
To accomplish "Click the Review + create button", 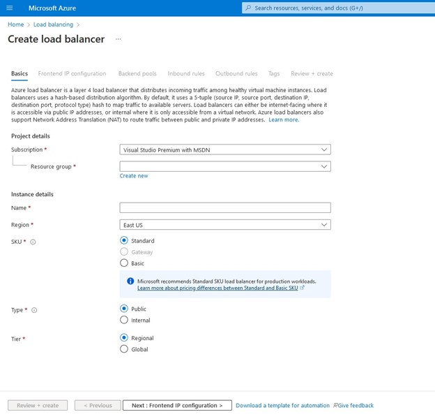I will click(x=38, y=405).
